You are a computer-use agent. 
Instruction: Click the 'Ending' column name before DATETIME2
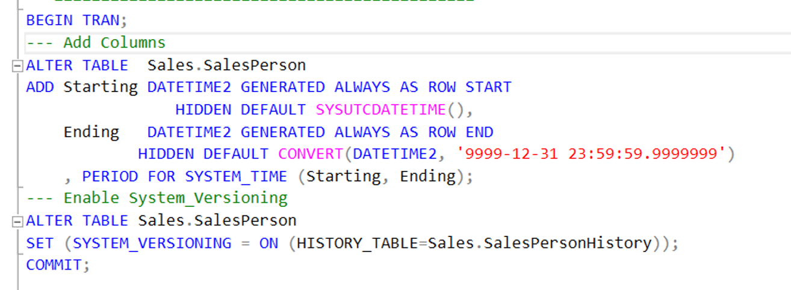point(91,132)
